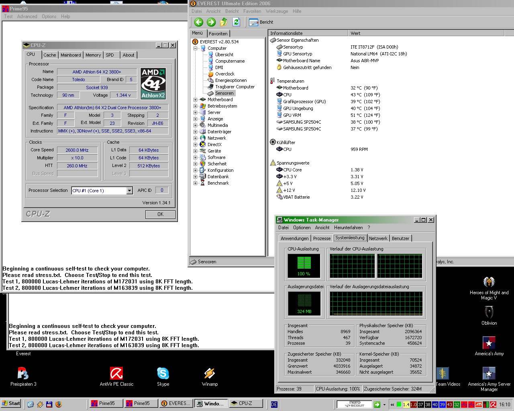The width and height of the screenshot is (514, 411).
Task: Open the Optionen menu in Task-Manager
Action: coord(302,228)
